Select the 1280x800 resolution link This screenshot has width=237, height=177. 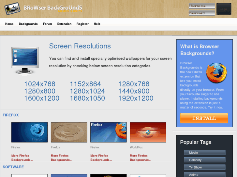[x=40, y=91]
